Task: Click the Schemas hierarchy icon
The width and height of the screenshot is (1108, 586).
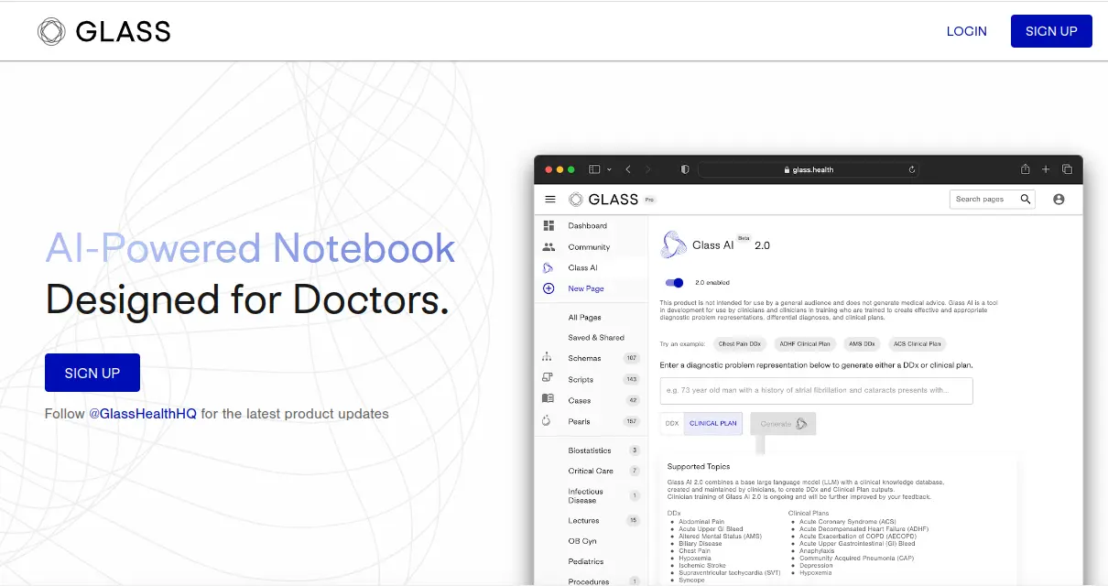Action: tap(548, 358)
